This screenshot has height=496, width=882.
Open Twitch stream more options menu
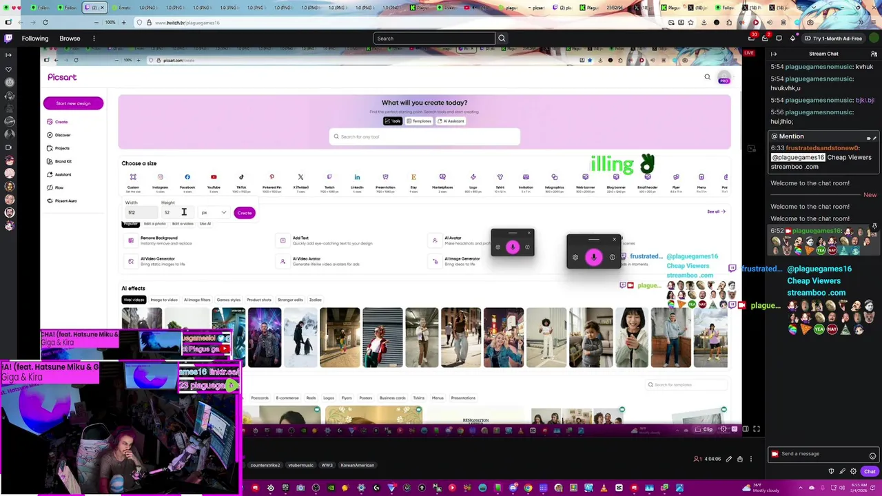(751, 459)
